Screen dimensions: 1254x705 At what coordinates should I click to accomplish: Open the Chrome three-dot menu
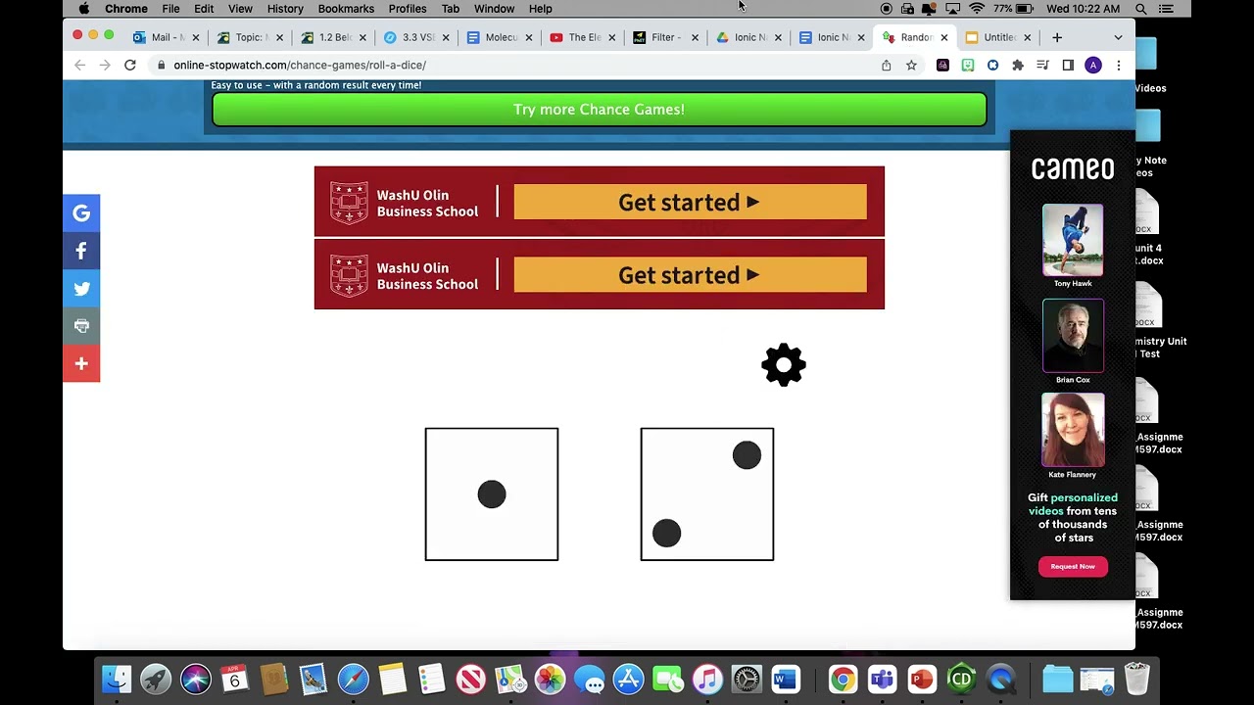point(1118,65)
